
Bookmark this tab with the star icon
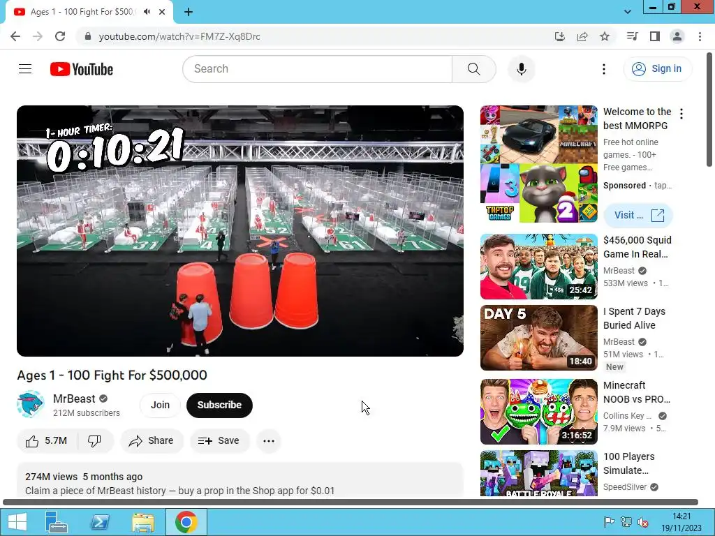[x=605, y=36]
